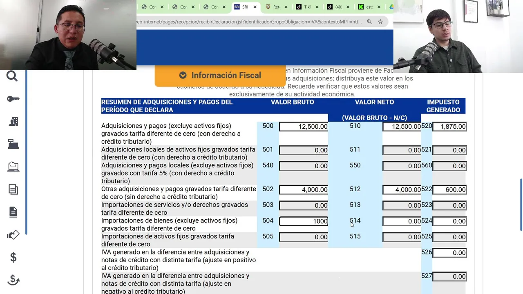Open the person-with-building sidebar icon
Image resolution: width=523 pixels, height=294 pixels.
pos(13,121)
